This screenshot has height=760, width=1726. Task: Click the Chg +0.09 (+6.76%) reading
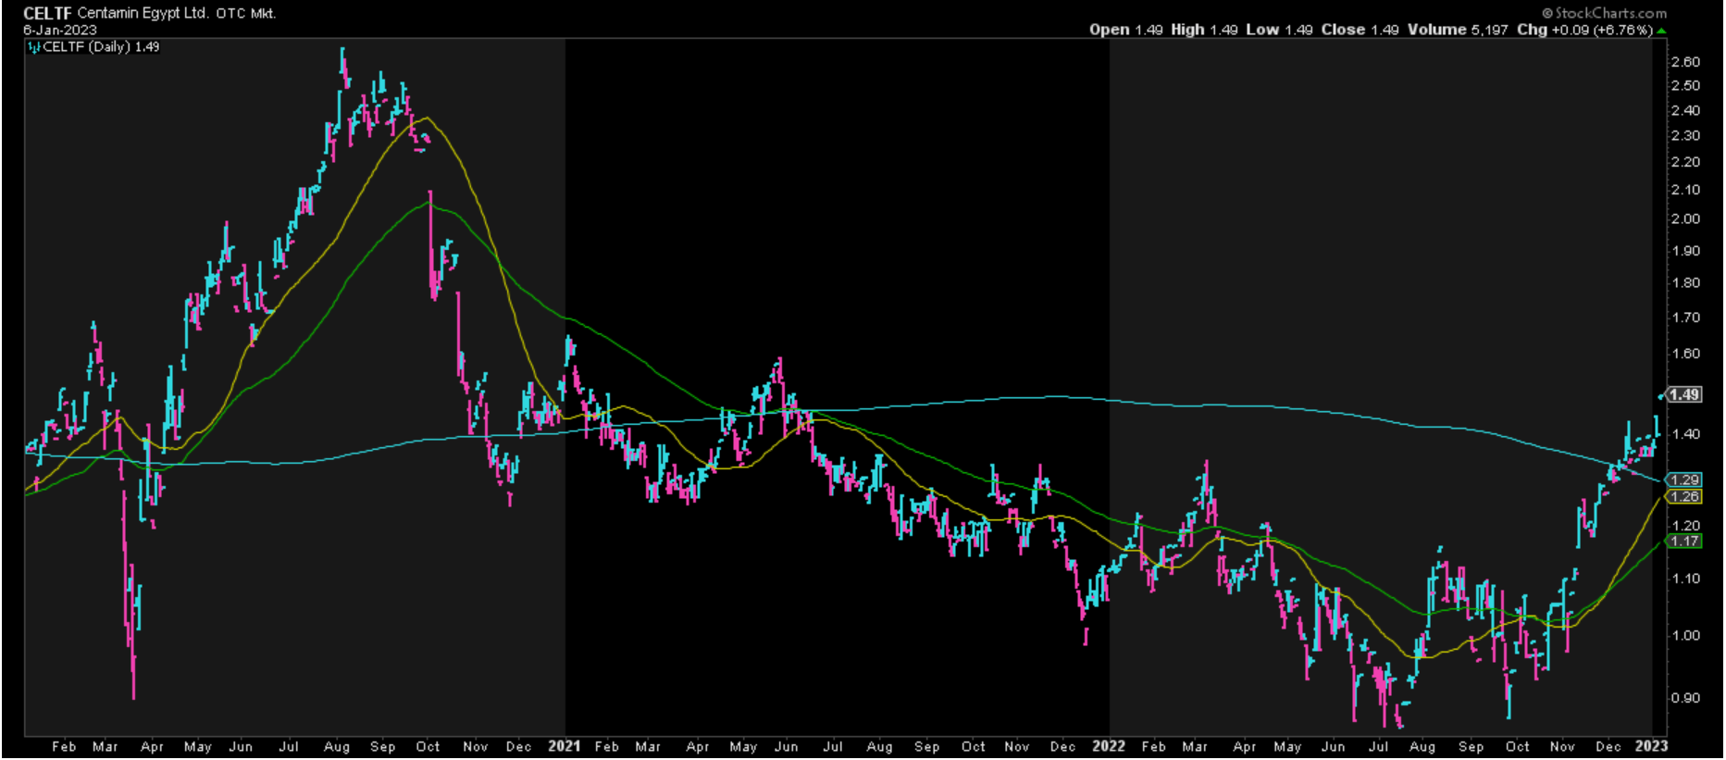pos(1584,30)
